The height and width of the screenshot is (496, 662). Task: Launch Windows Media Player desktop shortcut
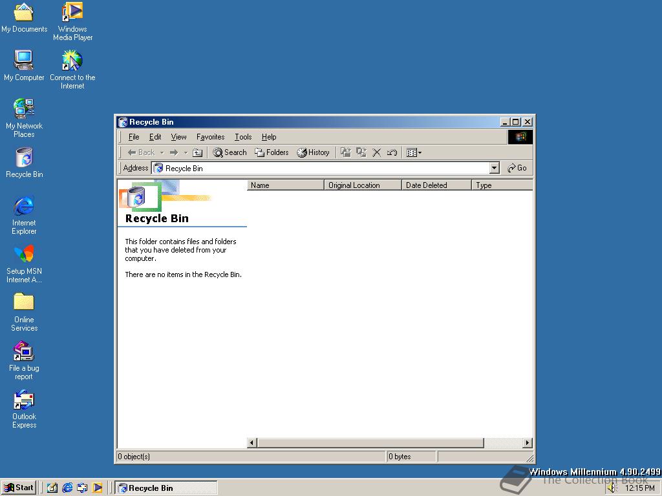pos(72,21)
